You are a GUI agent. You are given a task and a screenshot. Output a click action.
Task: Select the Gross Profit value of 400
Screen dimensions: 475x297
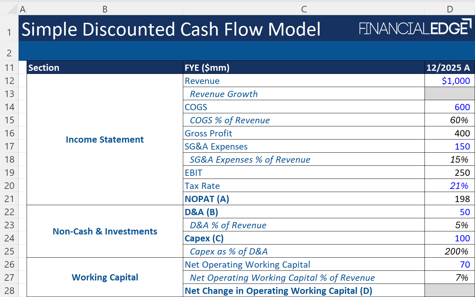click(x=449, y=133)
